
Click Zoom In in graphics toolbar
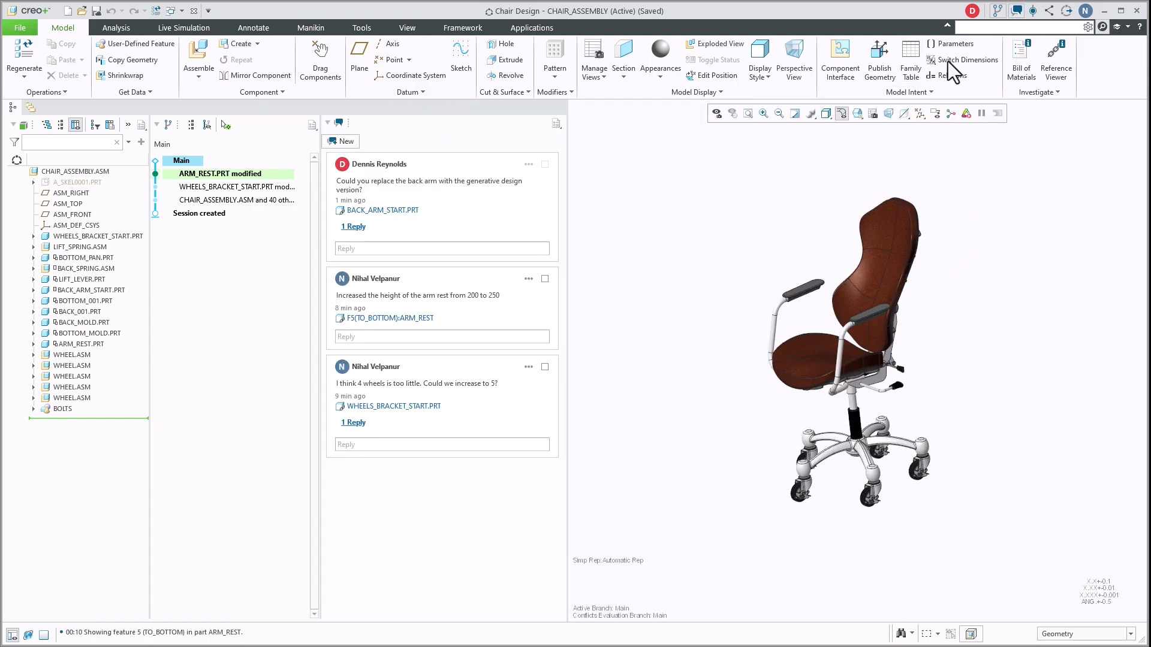pos(764,113)
